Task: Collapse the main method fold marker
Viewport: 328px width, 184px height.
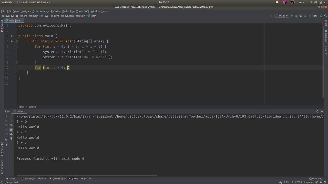Action: click(x=17, y=41)
